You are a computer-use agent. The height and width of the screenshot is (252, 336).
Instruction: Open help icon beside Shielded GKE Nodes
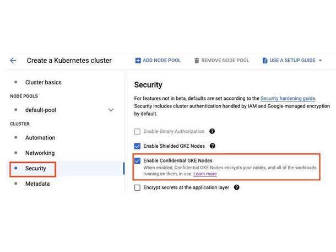point(213,146)
